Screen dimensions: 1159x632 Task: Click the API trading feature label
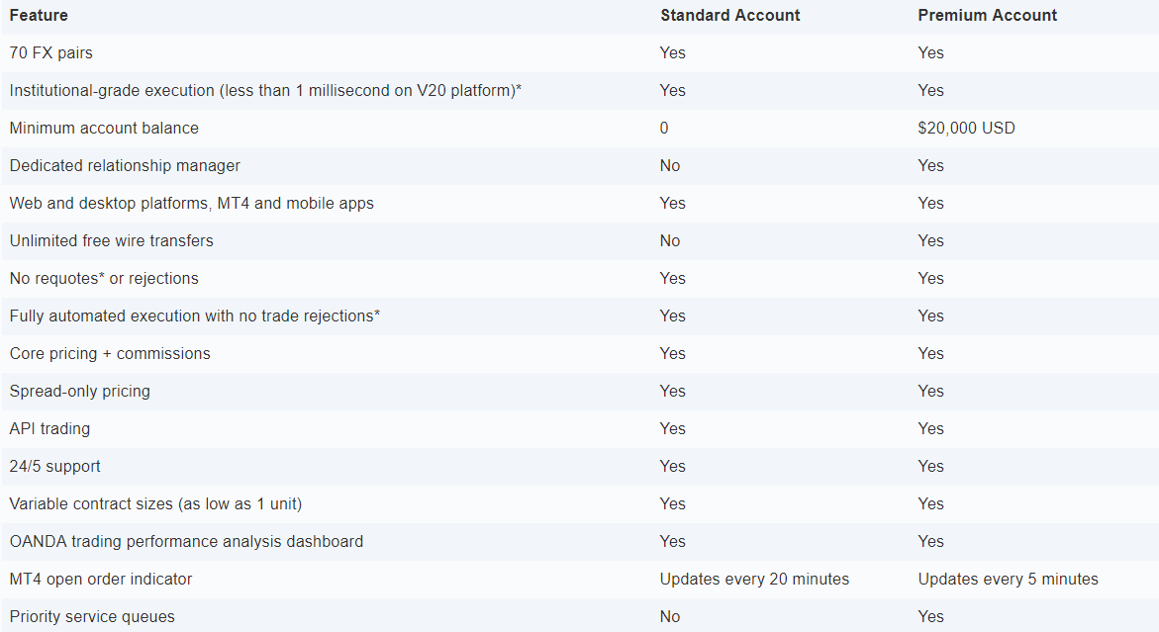[x=49, y=429]
